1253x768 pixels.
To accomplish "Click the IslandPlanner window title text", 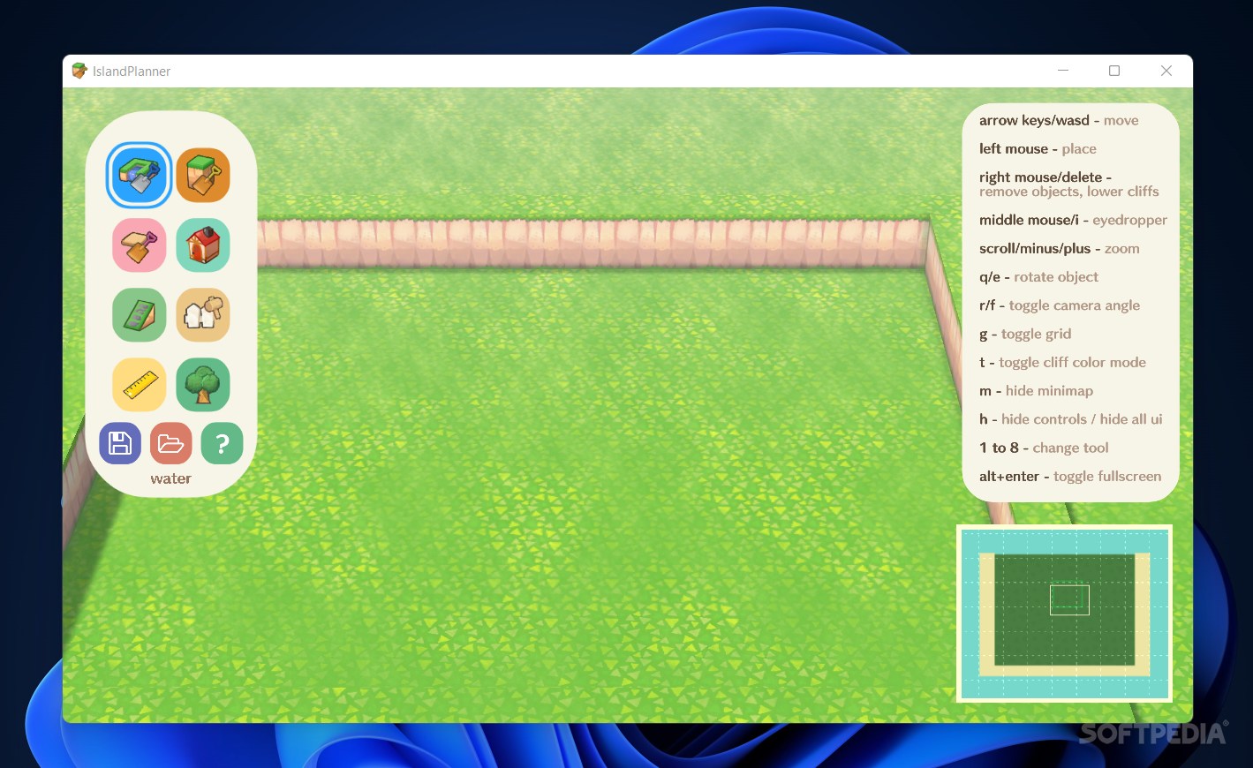I will pos(132,72).
